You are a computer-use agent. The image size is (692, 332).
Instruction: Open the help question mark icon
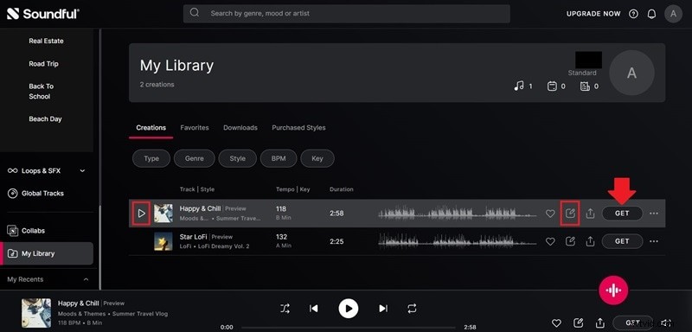[x=633, y=14]
